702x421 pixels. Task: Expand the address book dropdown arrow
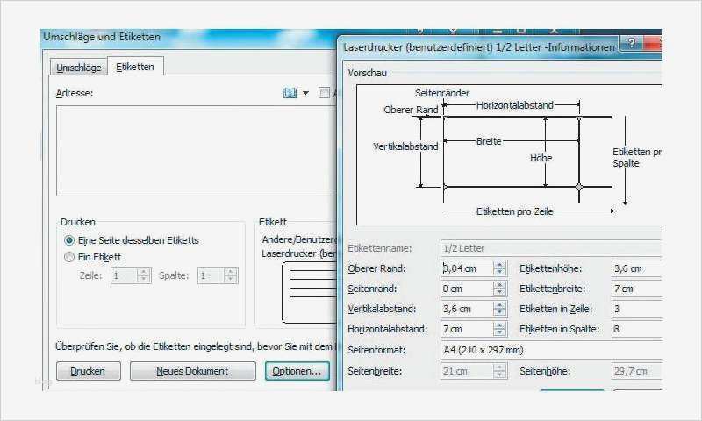click(x=305, y=93)
